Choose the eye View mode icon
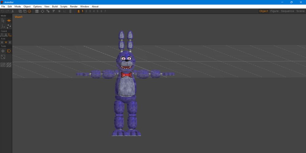The width and height of the screenshot is (306, 153). 9,20
